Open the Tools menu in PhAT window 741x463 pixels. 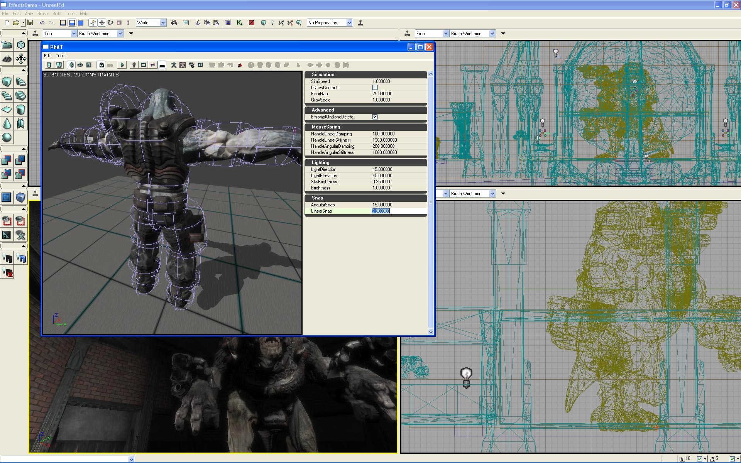click(x=61, y=56)
